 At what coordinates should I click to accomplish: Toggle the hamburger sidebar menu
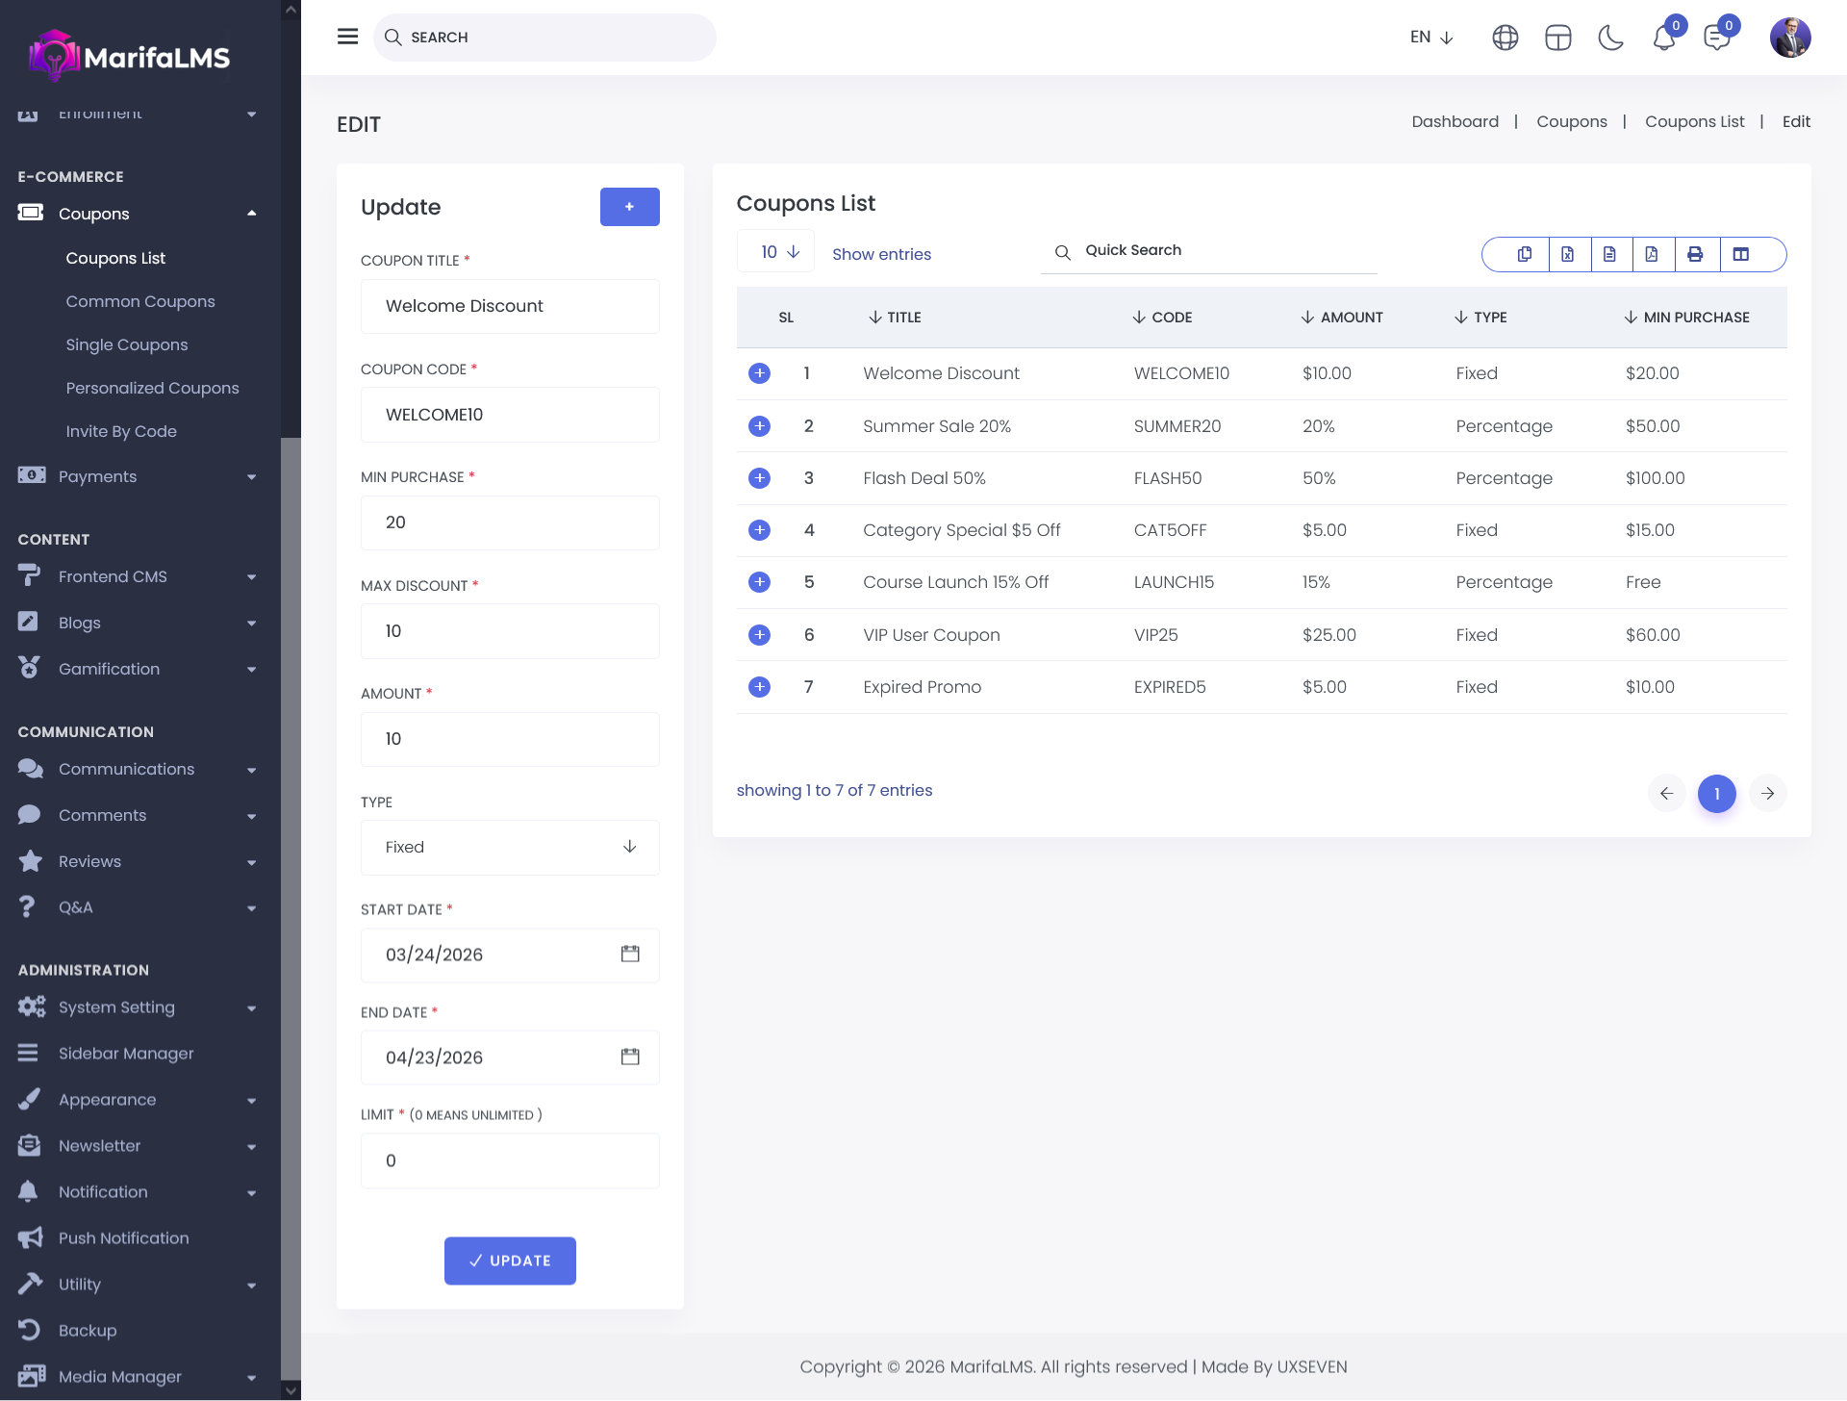(347, 37)
